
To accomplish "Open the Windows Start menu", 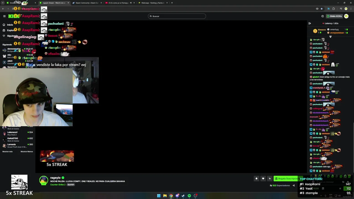I will tap(159, 196).
